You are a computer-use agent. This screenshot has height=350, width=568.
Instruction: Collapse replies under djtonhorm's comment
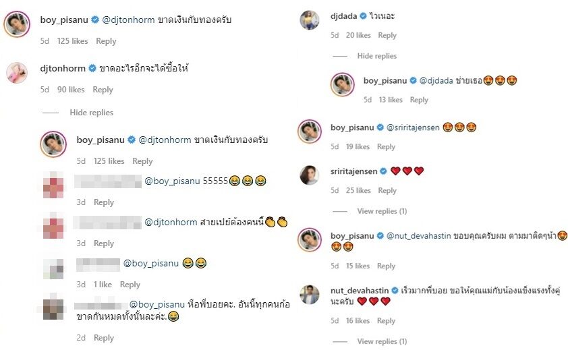click(91, 113)
